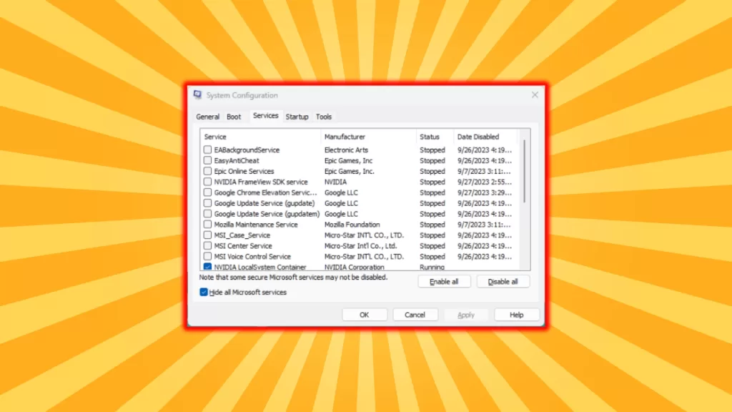
Task: Select the Mozilla Maintenance Service name
Action: (x=256, y=225)
